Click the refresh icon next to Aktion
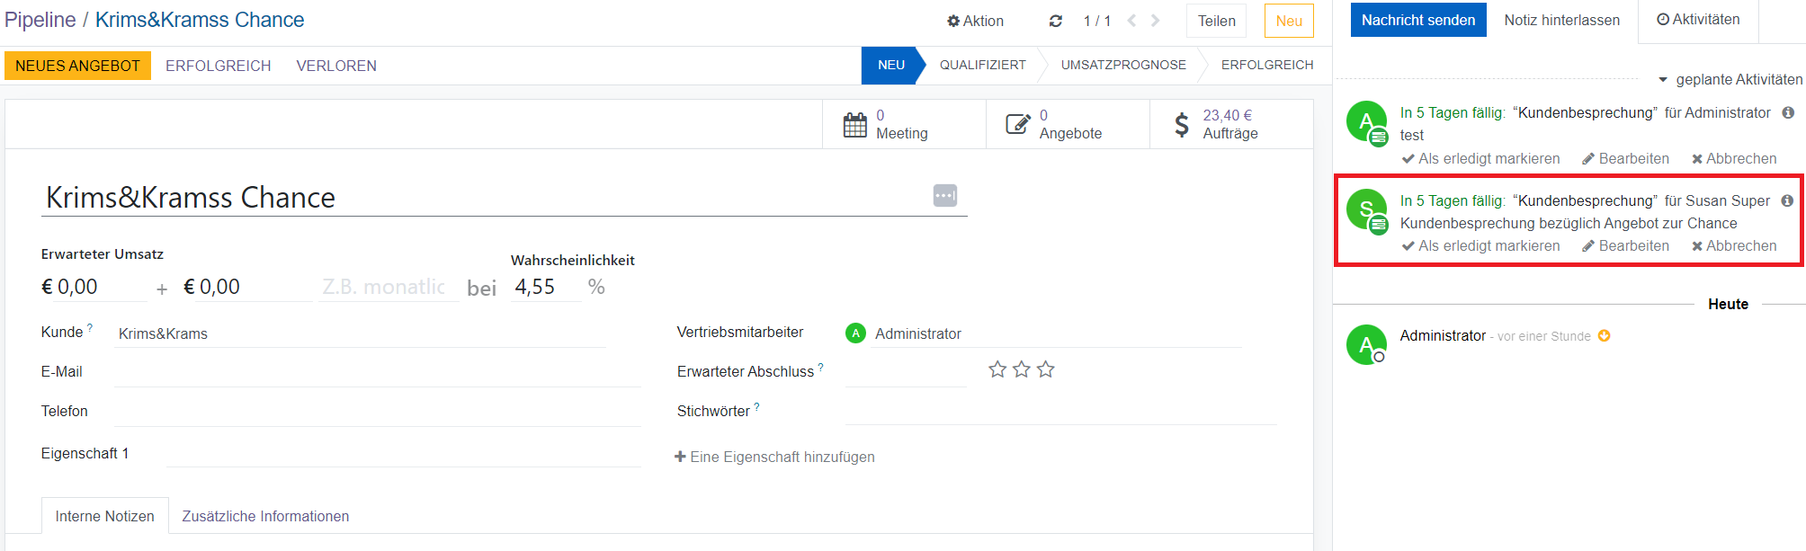The height and width of the screenshot is (551, 1806). [1055, 21]
